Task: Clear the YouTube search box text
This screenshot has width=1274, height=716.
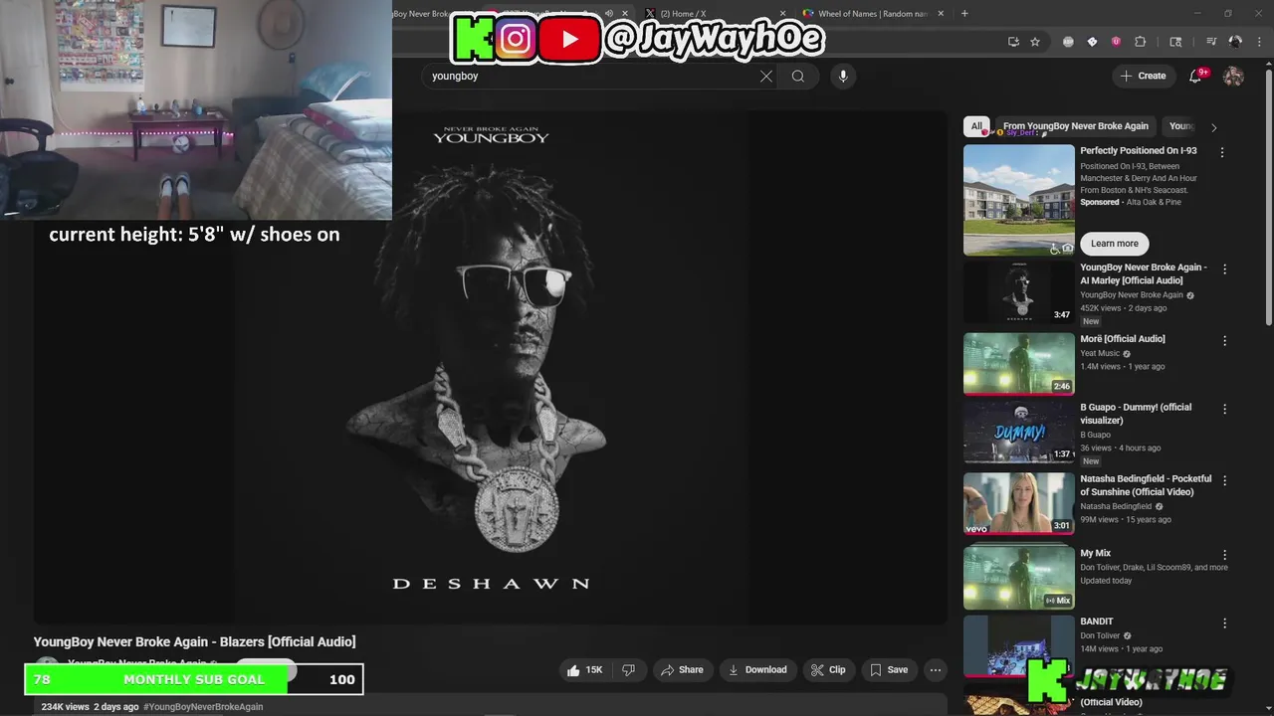Action: (766, 77)
